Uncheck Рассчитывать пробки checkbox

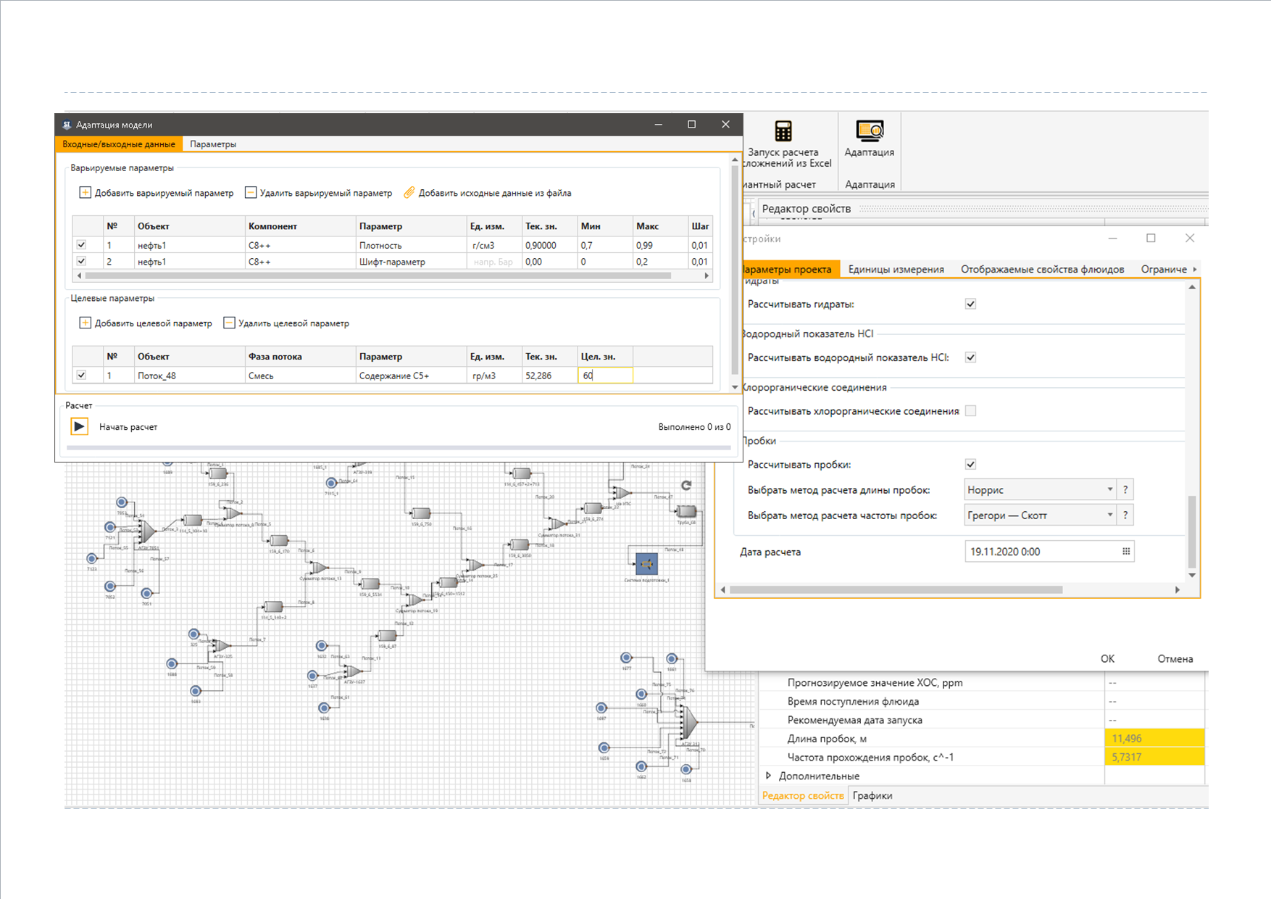coord(970,464)
